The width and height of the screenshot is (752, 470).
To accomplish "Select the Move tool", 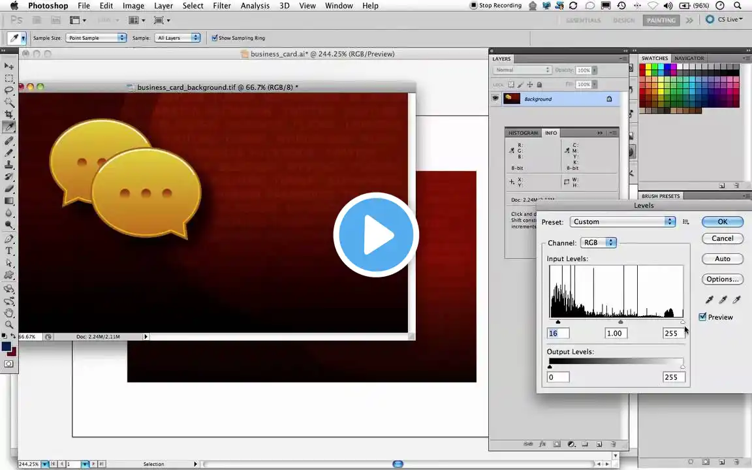I will 8,66.
